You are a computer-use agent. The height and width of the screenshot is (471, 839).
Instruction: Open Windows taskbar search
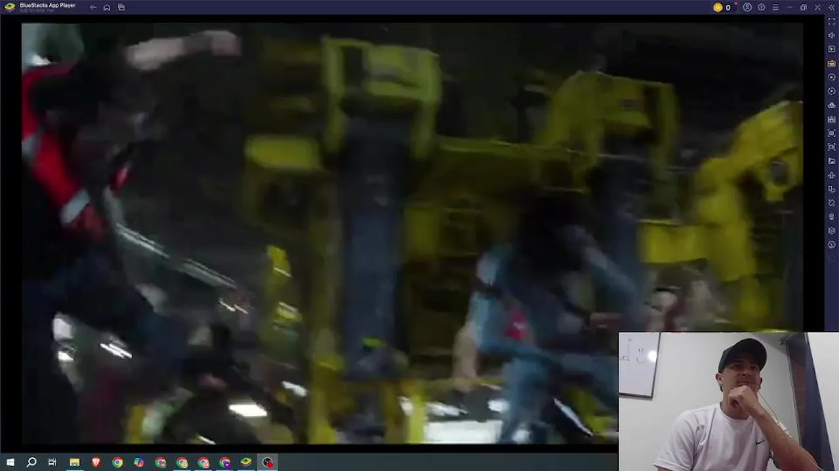click(x=31, y=462)
